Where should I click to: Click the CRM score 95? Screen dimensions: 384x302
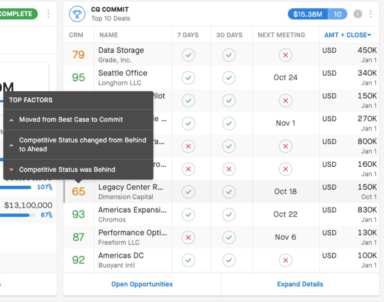click(78, 77)
